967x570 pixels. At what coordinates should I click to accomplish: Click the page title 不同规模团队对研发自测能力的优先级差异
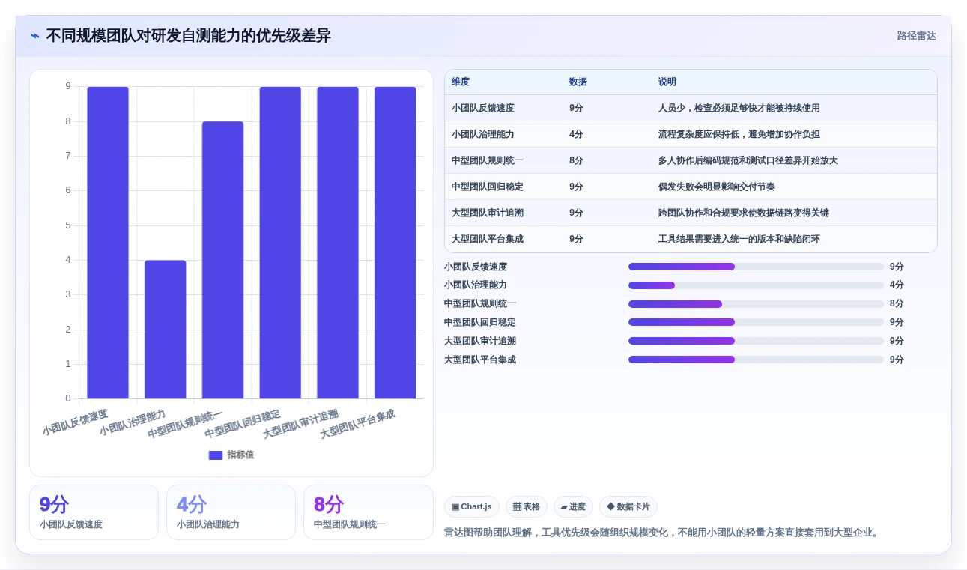pyautogui.click(x=188, y=36)
